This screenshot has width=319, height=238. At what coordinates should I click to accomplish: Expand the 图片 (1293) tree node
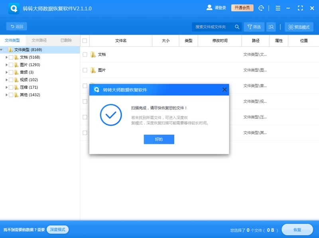click(6, 65)
